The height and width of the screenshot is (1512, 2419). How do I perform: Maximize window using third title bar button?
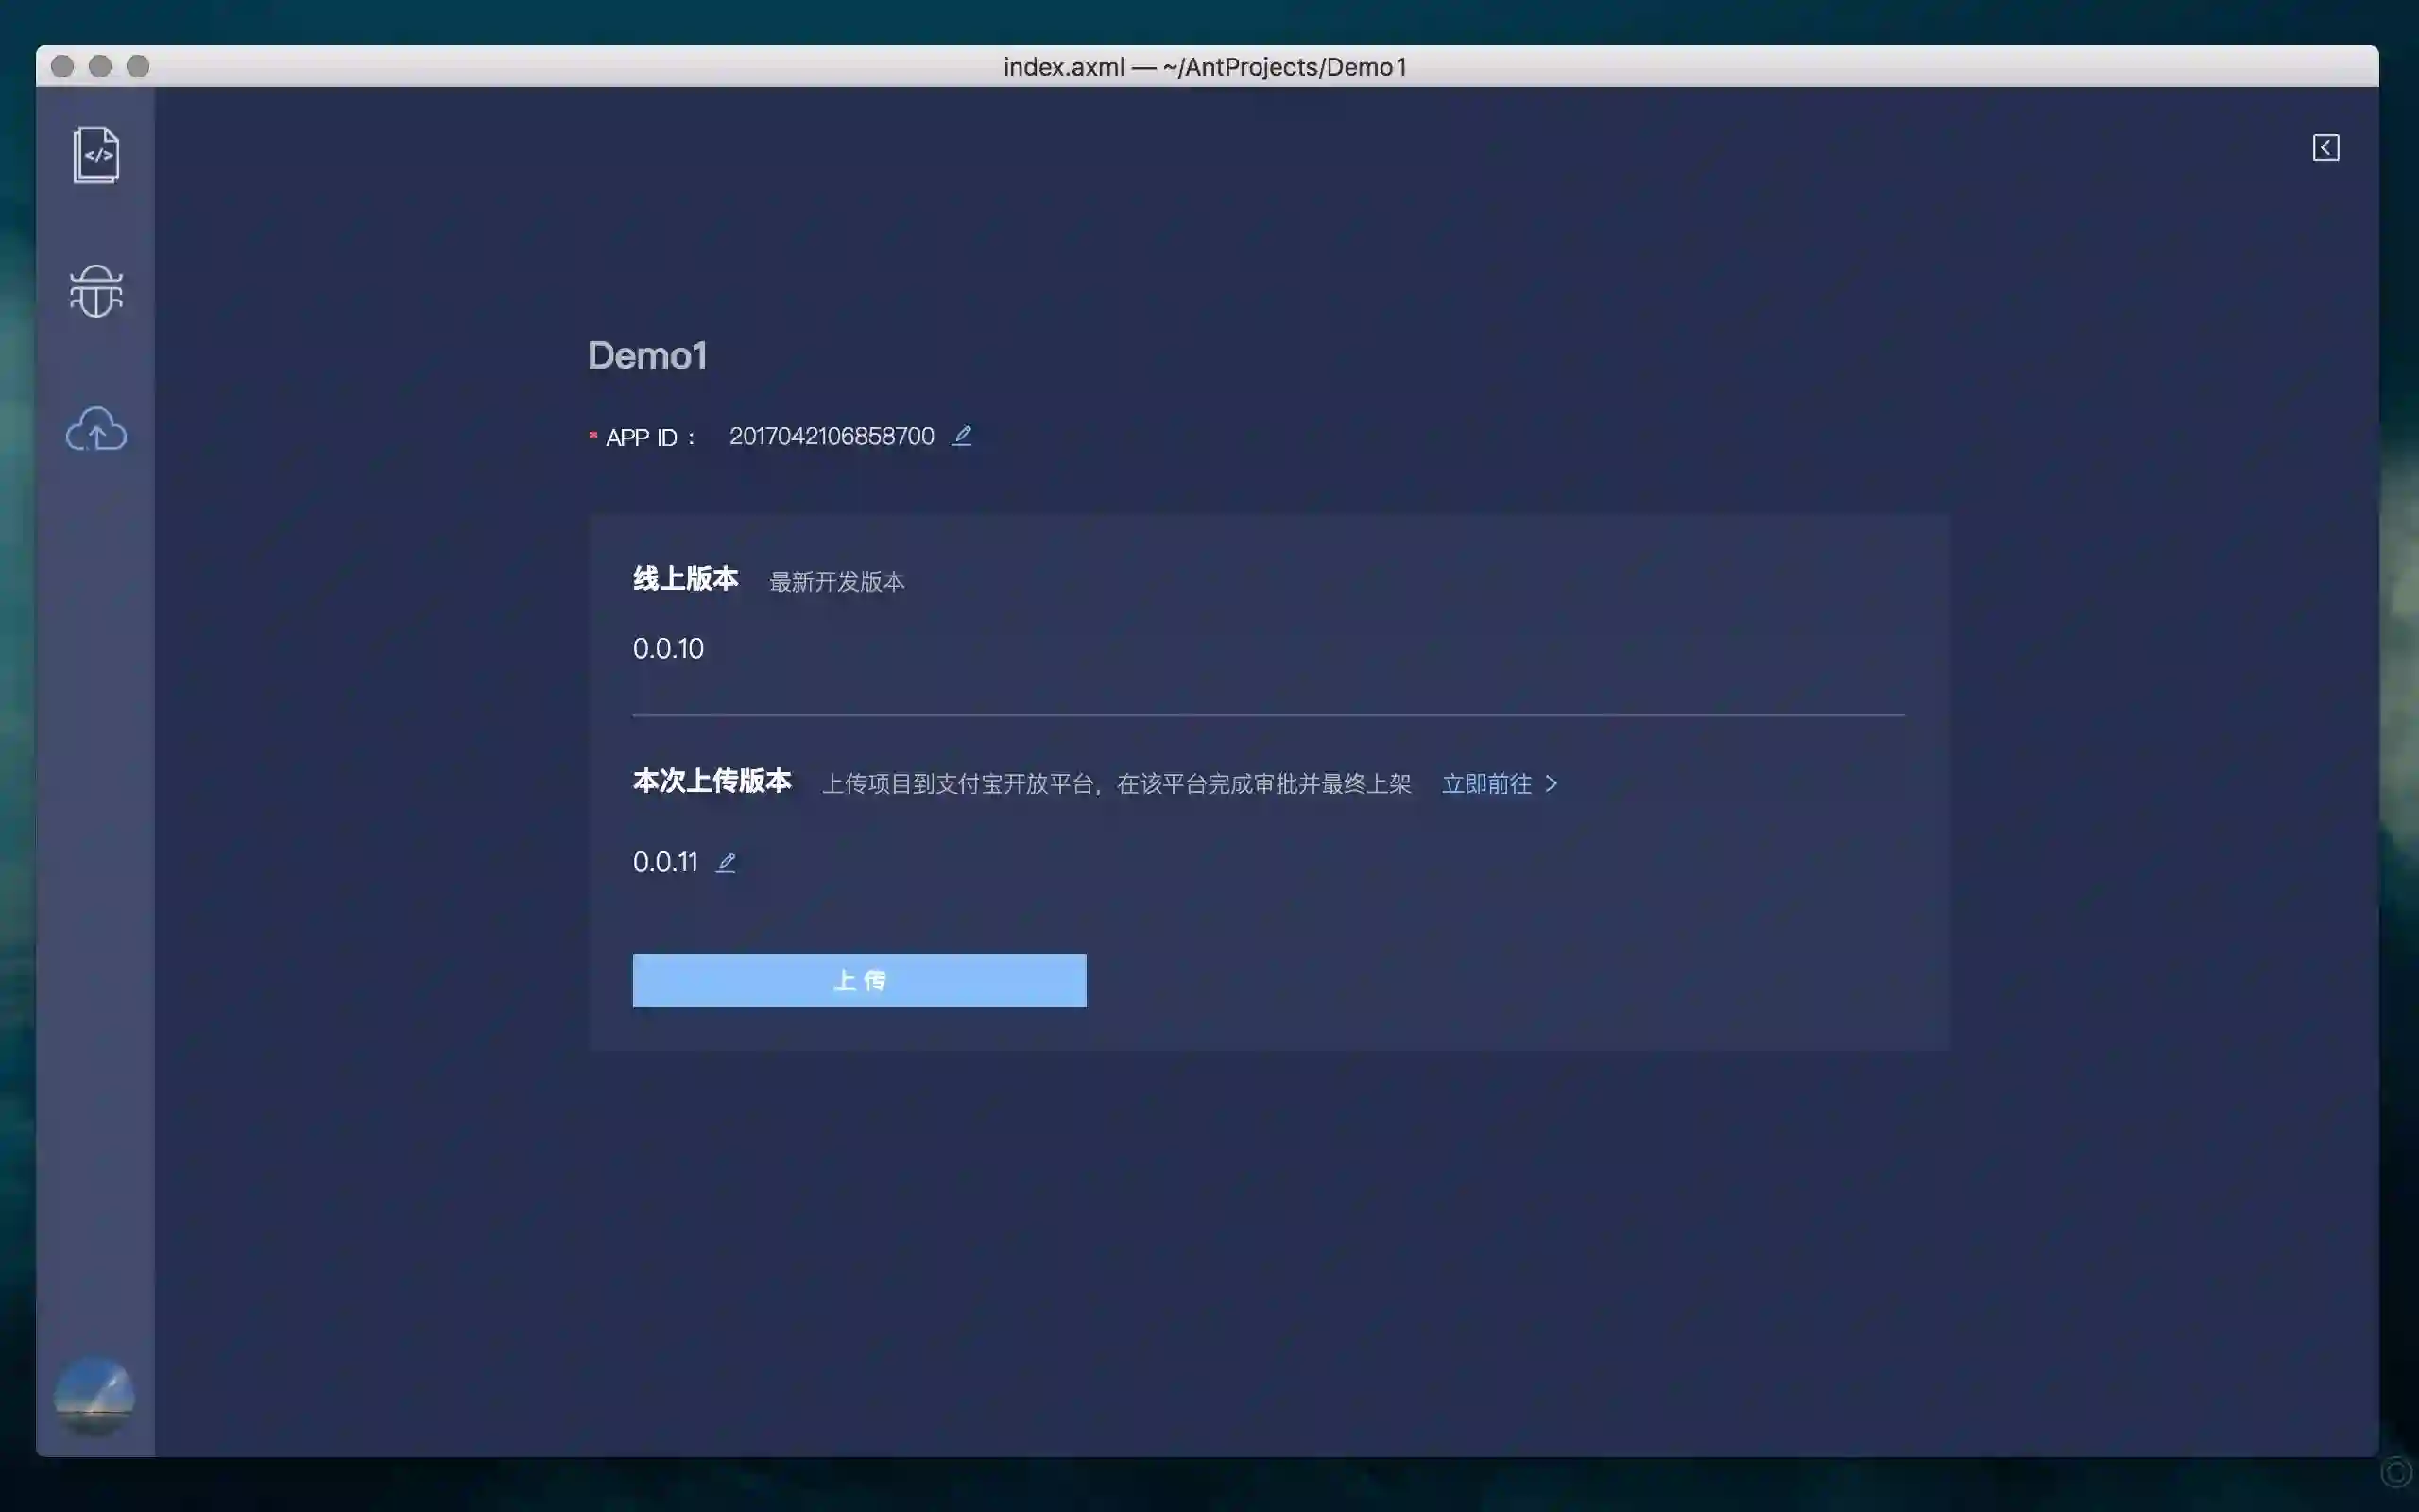pos(138,66)
